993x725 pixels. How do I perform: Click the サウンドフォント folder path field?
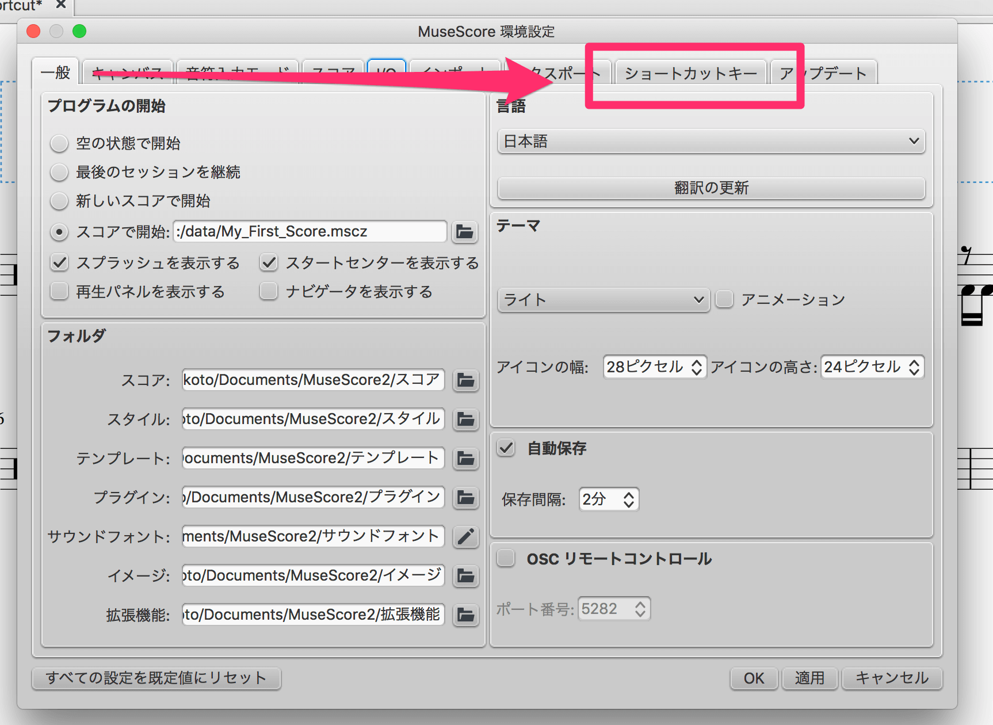click(313, 536)
